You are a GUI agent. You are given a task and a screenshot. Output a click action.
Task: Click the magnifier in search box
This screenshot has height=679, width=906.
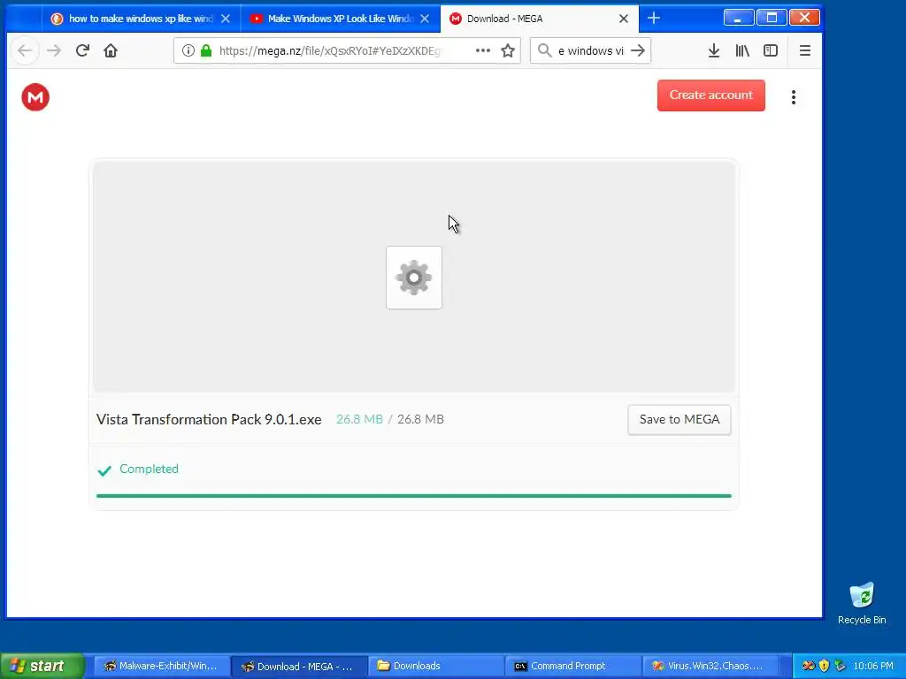pos(544,50)
